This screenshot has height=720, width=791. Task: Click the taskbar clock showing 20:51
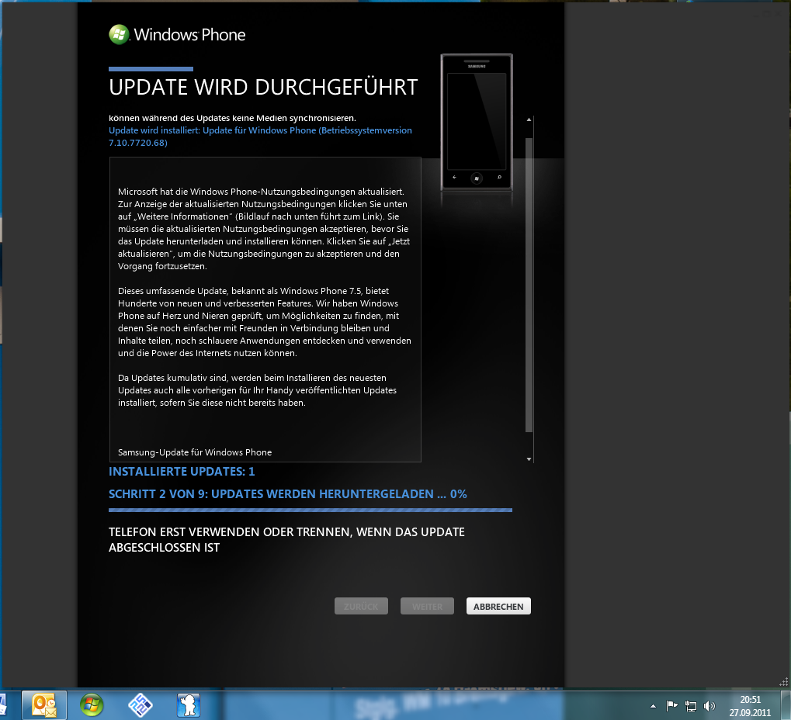point(750,706)
